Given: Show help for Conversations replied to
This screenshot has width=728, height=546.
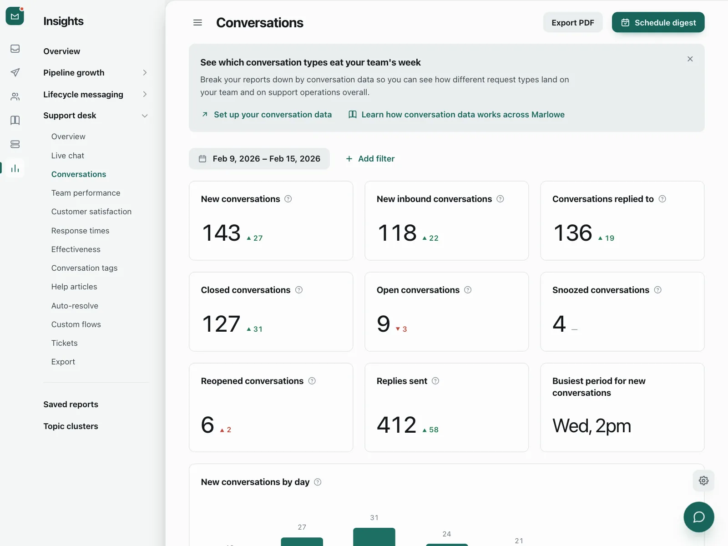Looking at the screenshot, I should (x=662, y=199).
